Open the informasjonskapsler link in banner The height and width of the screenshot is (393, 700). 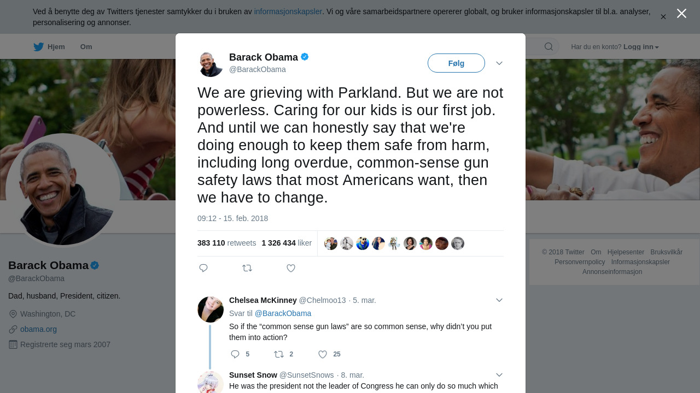click(288, 11)
